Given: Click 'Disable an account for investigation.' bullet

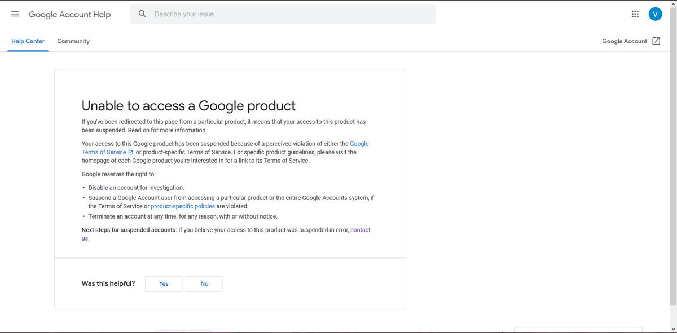Looking at the screenshot, I should click(137, 188).
